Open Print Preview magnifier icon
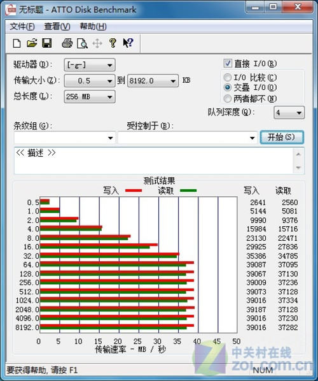318x381 pixels. click(82, 43)
